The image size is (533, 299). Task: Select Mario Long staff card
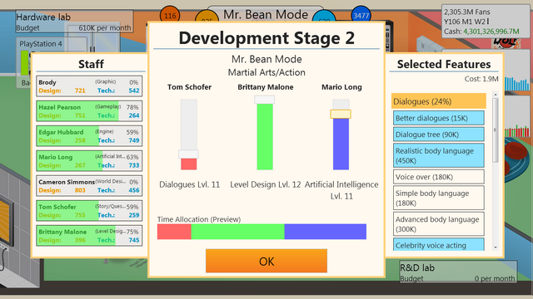tap(89, 161)
